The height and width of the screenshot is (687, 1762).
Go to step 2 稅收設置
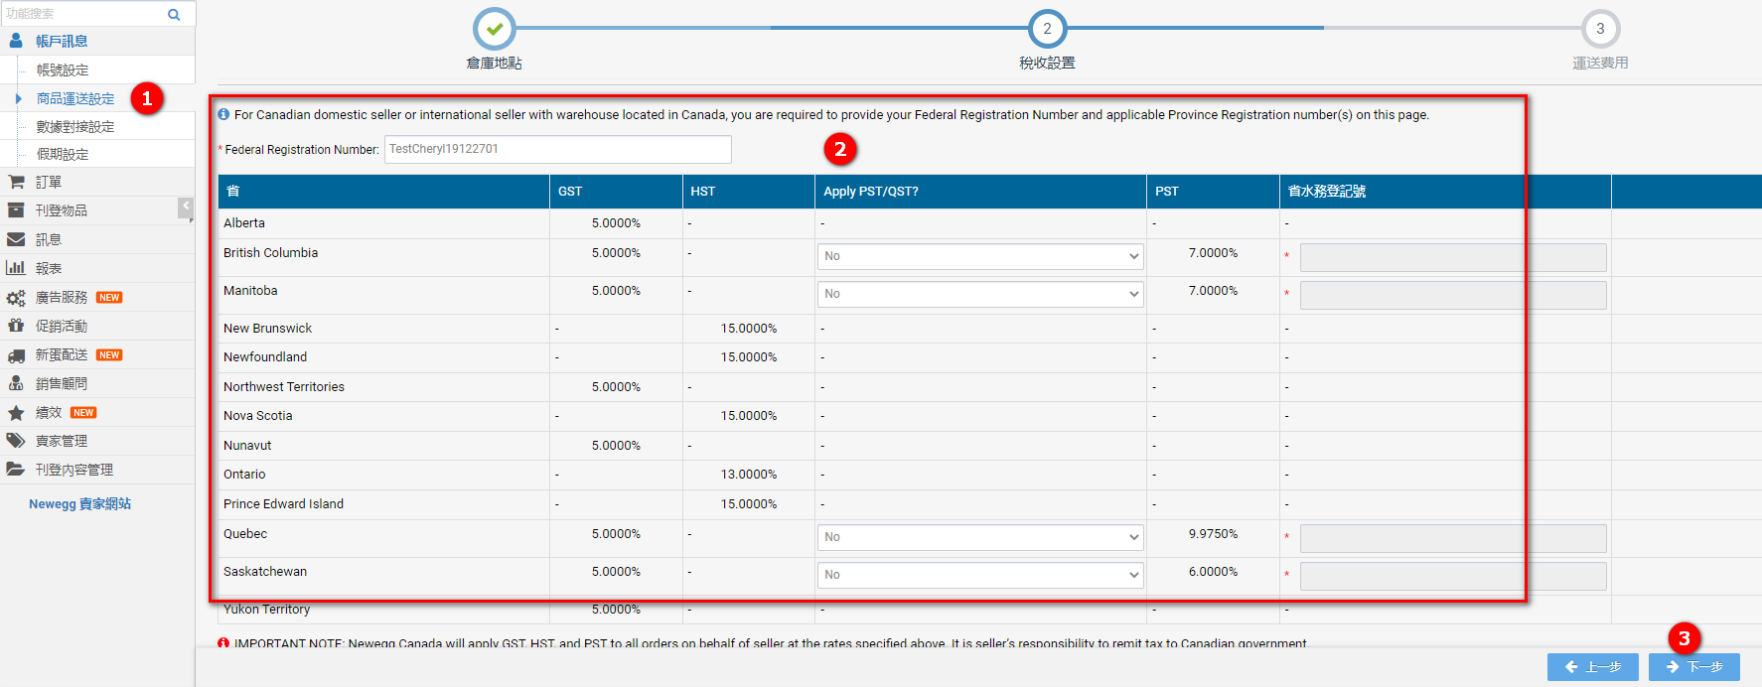click(1047, 29)
